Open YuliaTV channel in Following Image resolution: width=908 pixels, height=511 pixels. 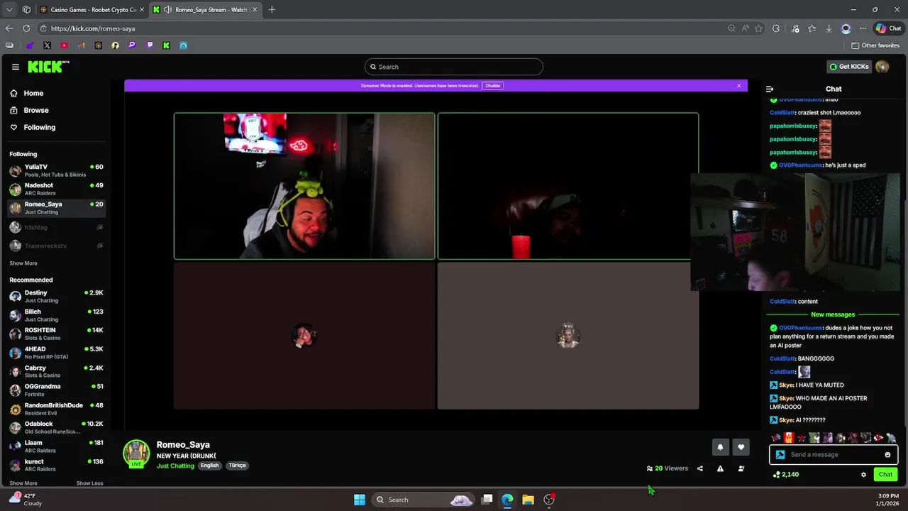[x=56, y=170]
